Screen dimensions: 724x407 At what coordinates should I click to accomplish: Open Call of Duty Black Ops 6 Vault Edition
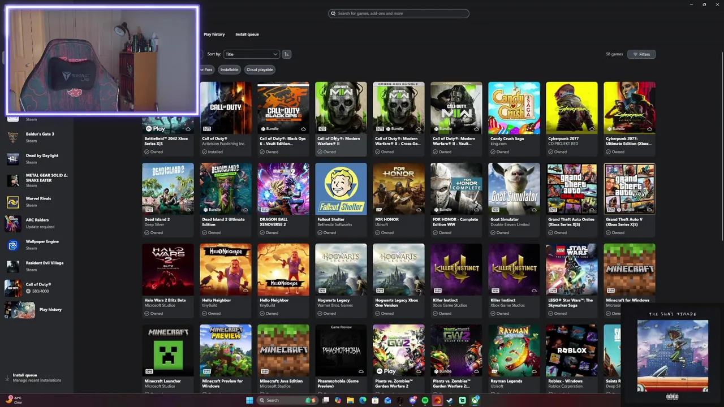point(283,119)
